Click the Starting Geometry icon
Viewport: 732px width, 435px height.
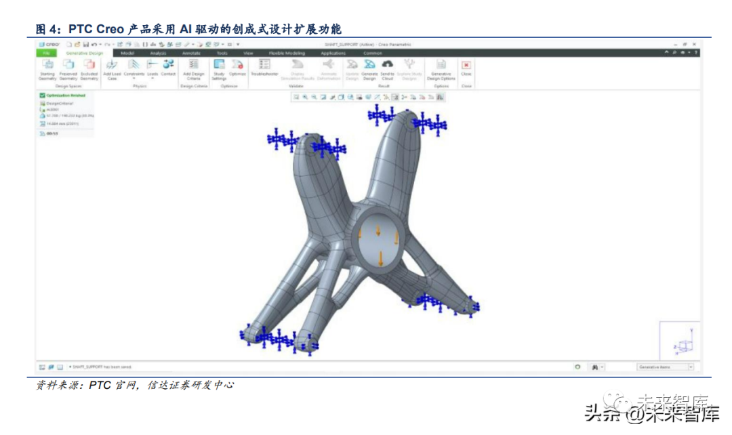(47, 64)
